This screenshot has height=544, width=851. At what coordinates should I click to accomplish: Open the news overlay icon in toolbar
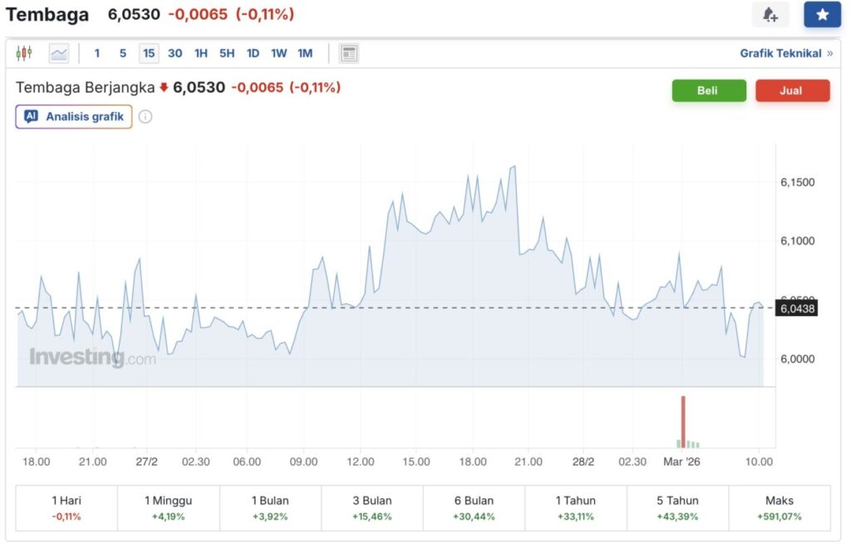349,53
